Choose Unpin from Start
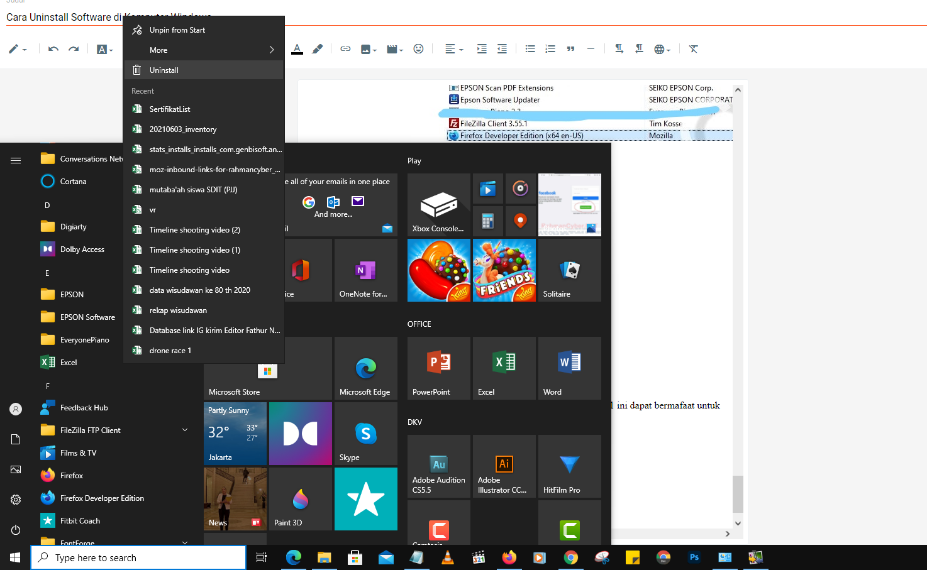This screenshot has width=927, height=570. click(204, 30)
